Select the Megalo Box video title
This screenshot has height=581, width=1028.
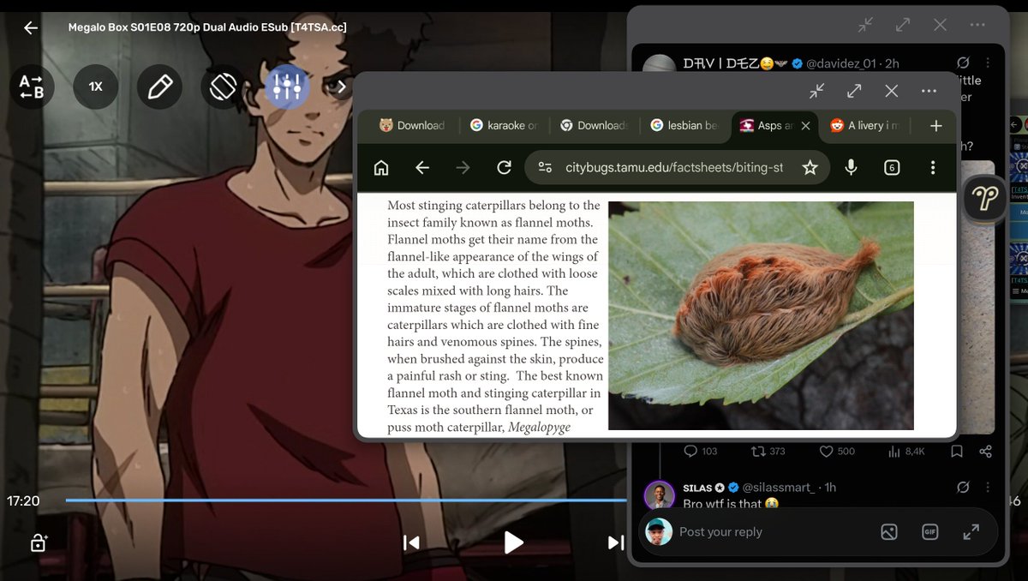pyautogui.click(x=207, y=27)
